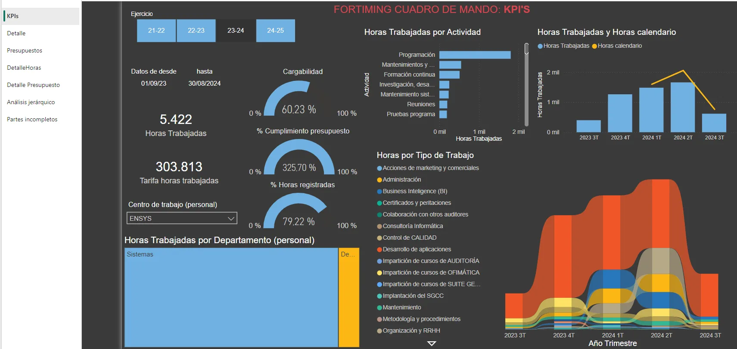Select the 2024 2T column bar
Image resolution: width=737 pixels, height=349 pixels.
(x=683, y=107)
